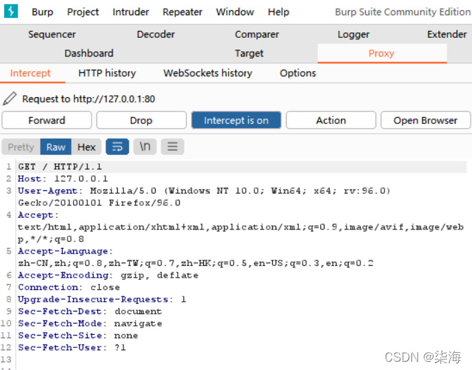Open the Intruder menu
The width and height of the screenshot is (472, 370).
point(131,12)
